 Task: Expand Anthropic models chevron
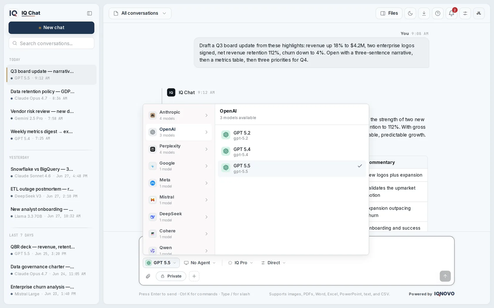(x=206, y=115)
